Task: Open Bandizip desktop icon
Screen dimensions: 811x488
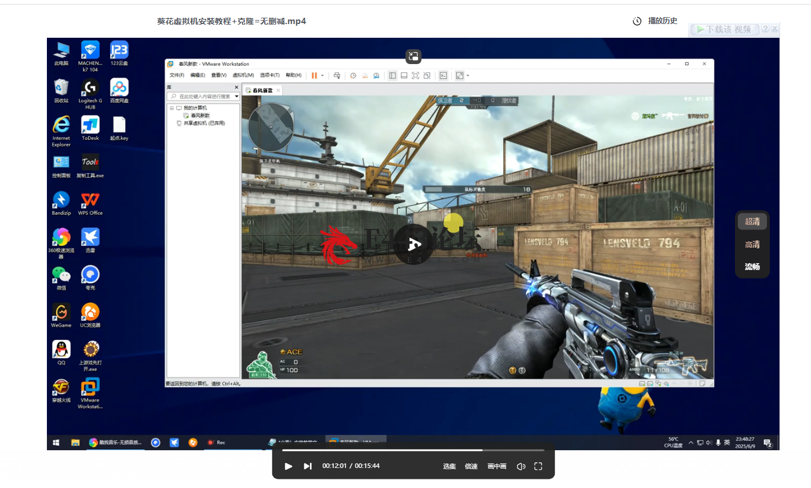Action: [61, 204]
